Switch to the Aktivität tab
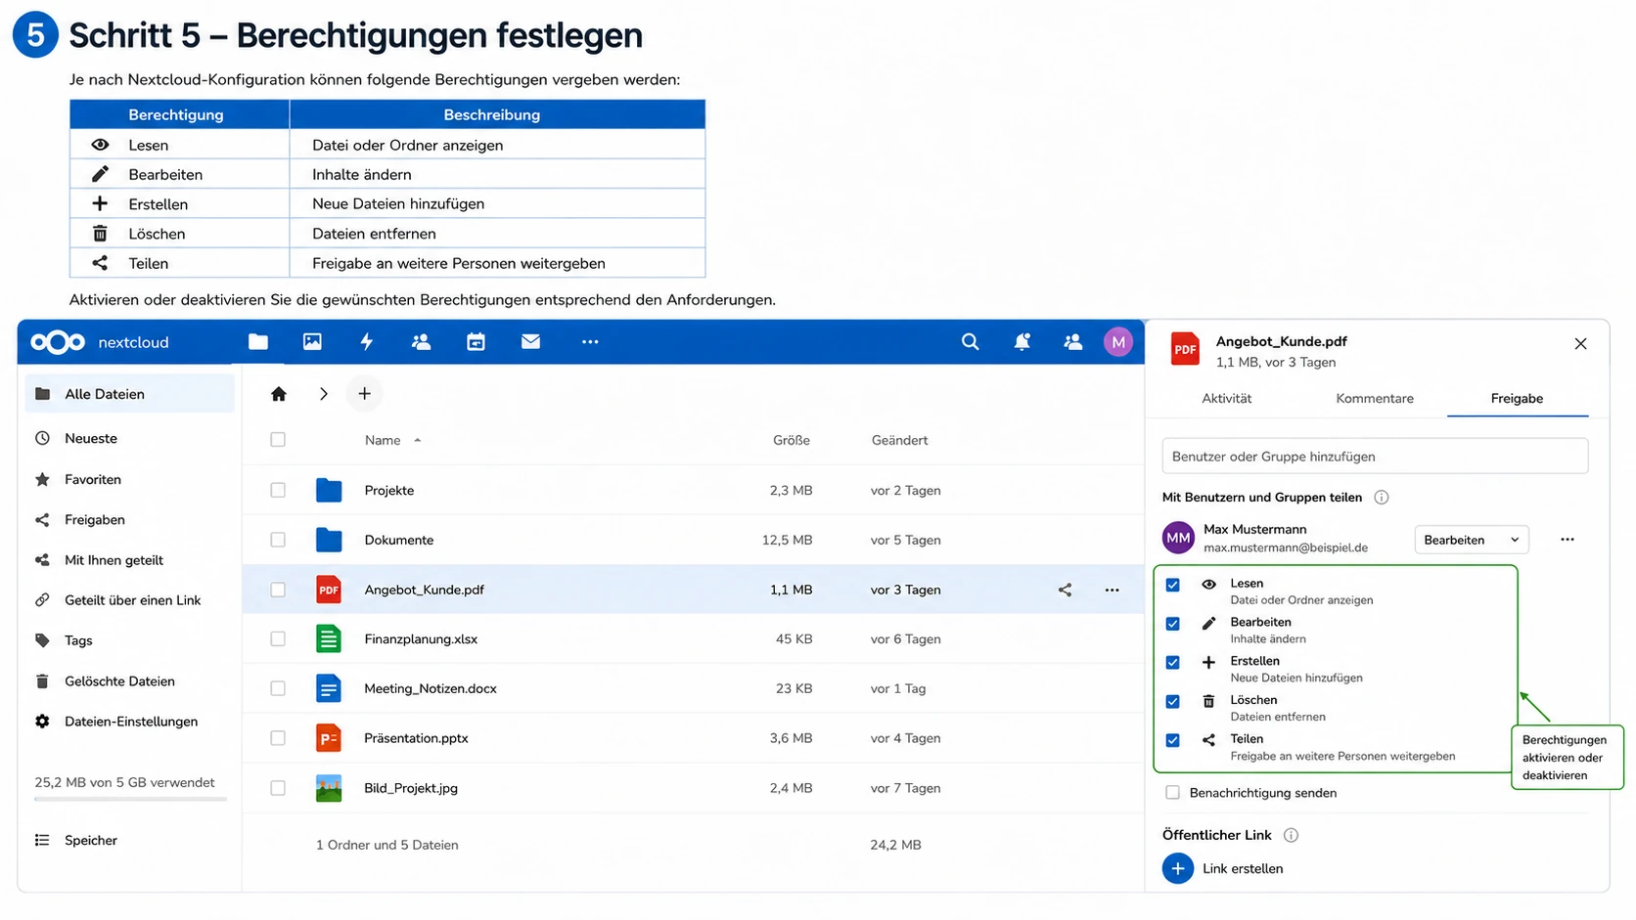Image resolution: width=1636 pixels, height=920 pixels. point(1226,398)
